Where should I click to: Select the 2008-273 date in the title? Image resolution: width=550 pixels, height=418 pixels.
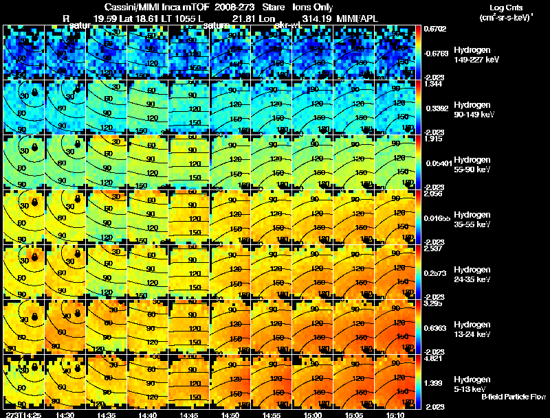click(234, 8)
